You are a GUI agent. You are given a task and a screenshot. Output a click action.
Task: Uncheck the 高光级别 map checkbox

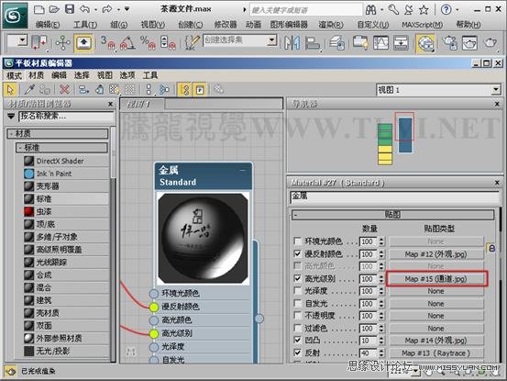coord(297,278)
